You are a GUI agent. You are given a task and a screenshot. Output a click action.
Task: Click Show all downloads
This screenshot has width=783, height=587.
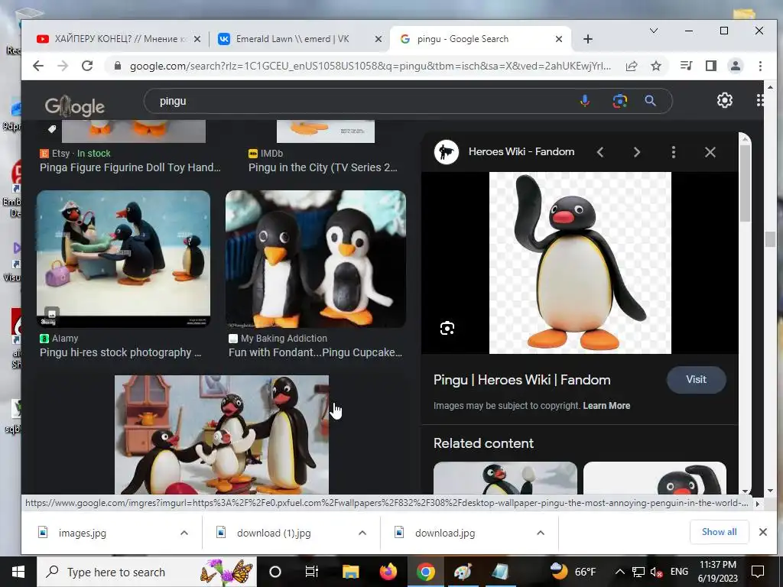[719, 532]
